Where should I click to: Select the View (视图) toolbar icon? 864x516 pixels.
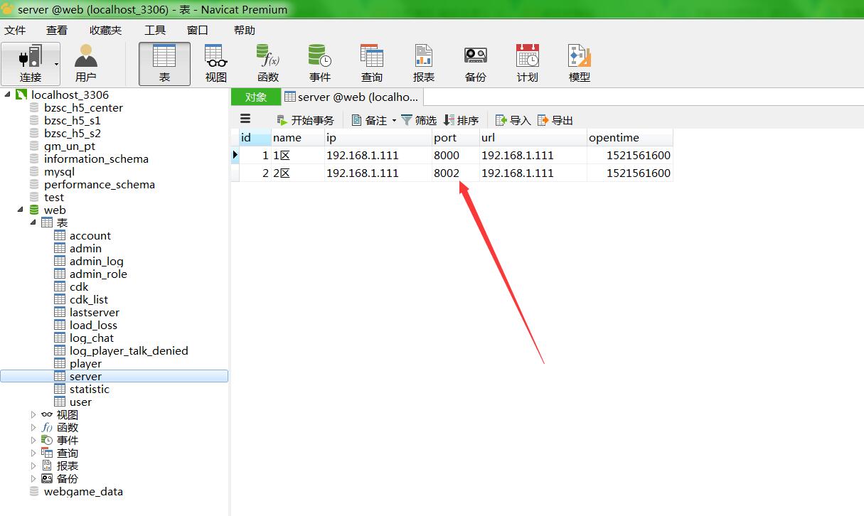pyautogui.click(x=215, y=63)
